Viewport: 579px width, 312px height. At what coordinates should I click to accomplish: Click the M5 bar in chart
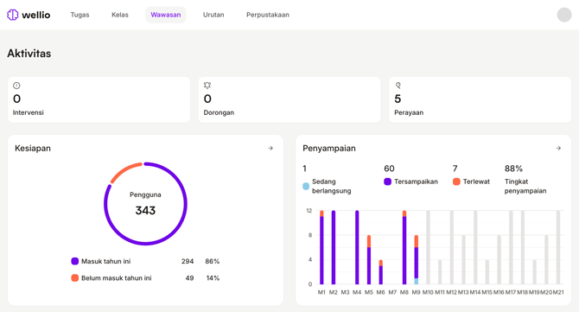coord(369,259)
